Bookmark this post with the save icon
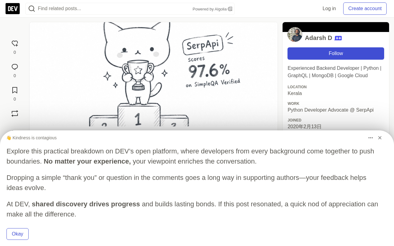This screenshot has width=394, height=246. coord(15,90)
